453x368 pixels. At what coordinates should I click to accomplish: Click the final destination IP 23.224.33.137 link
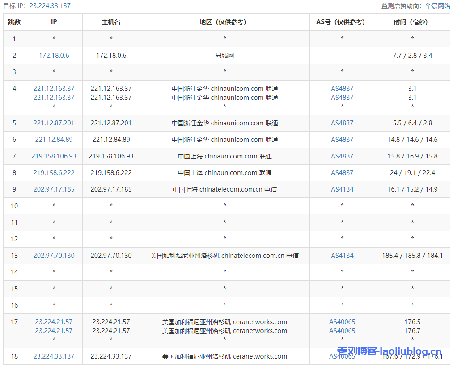click(x=54, y=356)
